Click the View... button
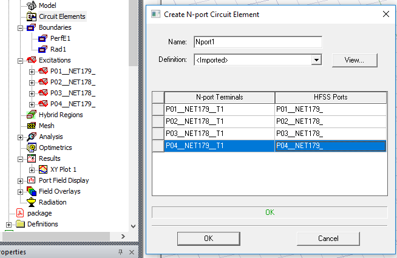 click(x=355, y=60)
